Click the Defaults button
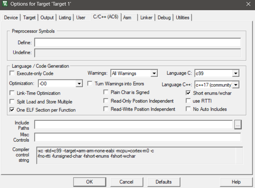The height and width of the screenshot is (188, 255). tap(163, 182)
